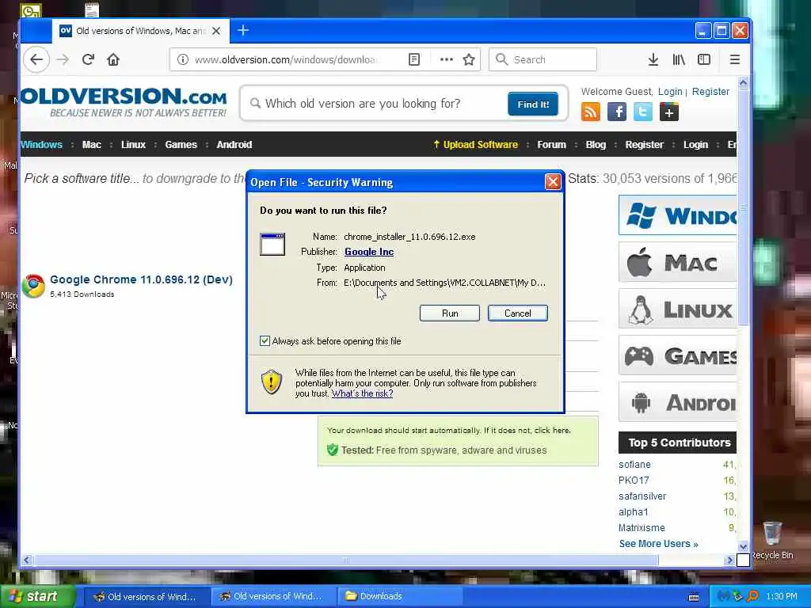Open the Facebook icon on OldVersion
This screenshot has width=811, height=608.
tap(616, 112)
